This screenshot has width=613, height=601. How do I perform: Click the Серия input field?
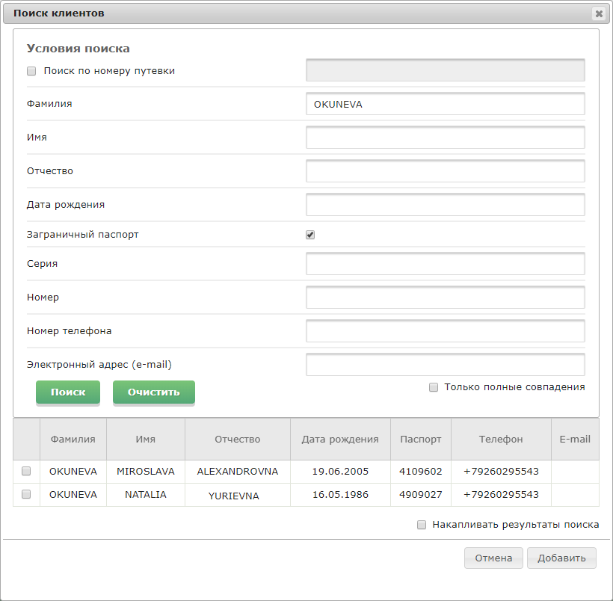tap(446, 264)
